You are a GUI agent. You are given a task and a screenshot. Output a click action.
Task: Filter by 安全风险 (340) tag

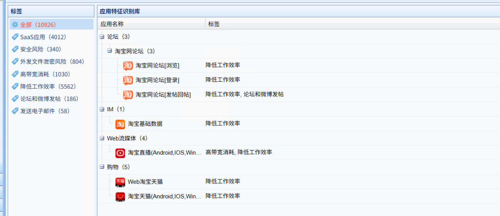[x=40, y=49]
